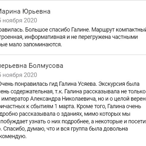Click the date under Марина Юрьевна's name
146x146 pixels.
[x=19, y=20]
